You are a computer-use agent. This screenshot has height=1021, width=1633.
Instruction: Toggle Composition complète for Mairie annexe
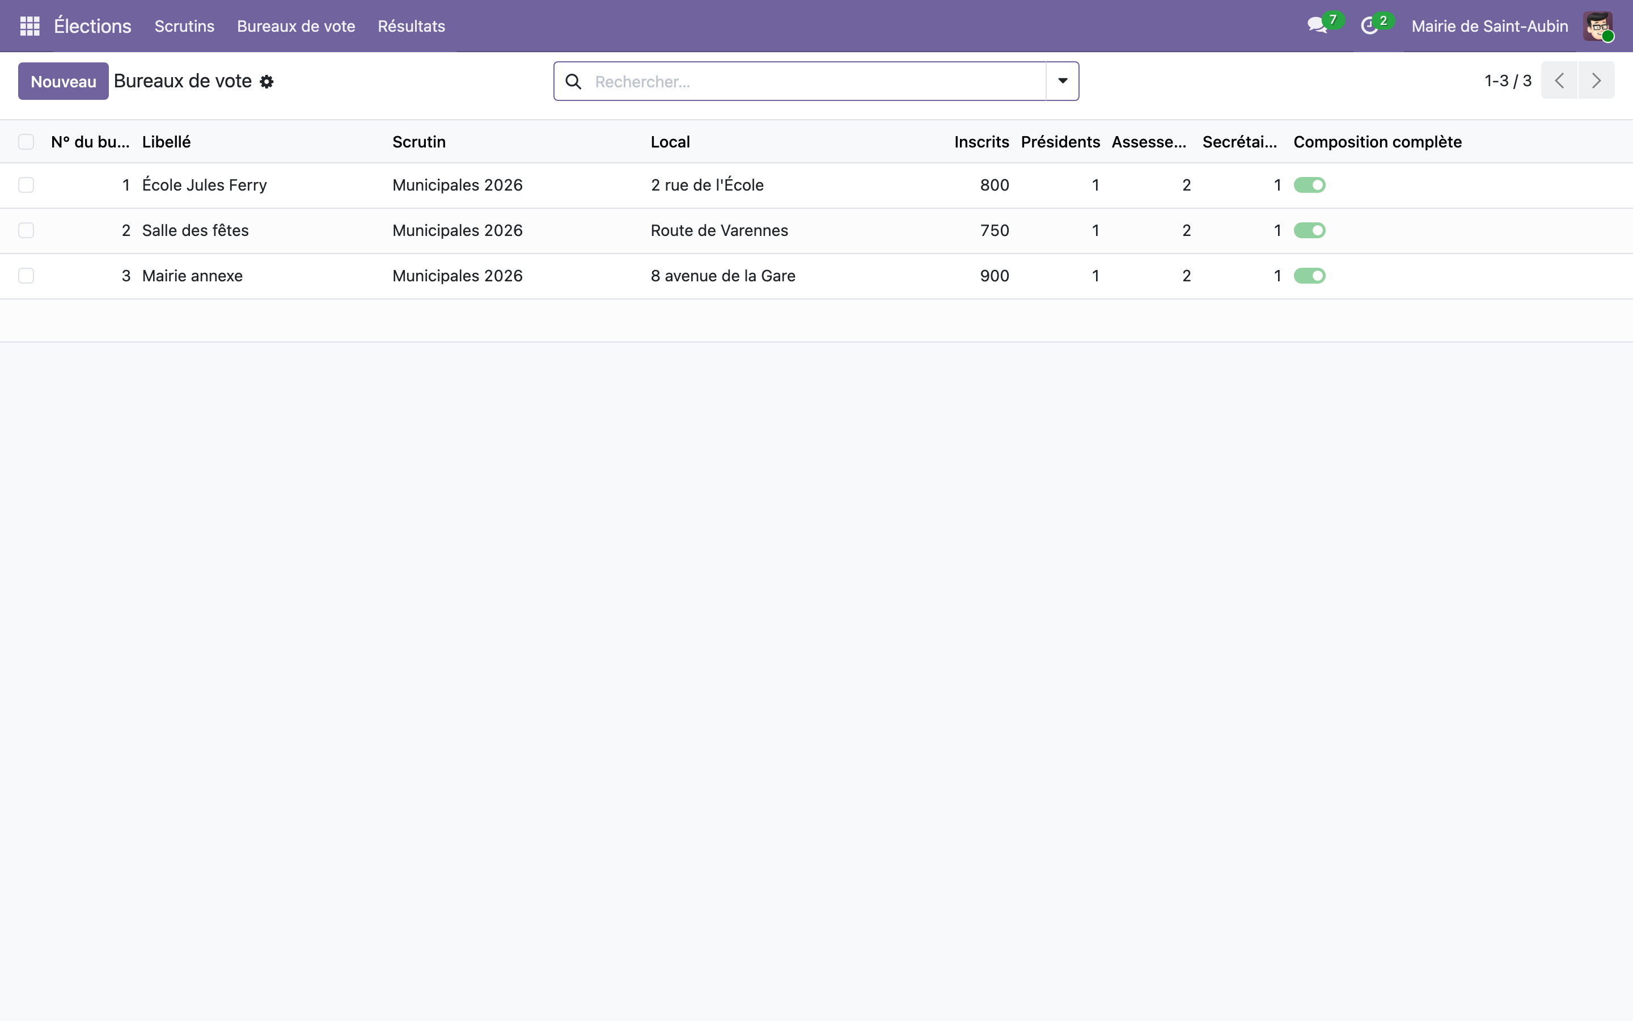1309,276
